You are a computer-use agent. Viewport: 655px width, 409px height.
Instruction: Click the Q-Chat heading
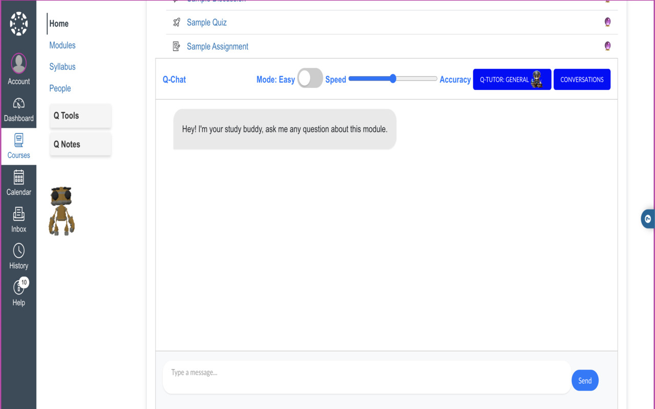pyautogui.click(x=174, y=79)
